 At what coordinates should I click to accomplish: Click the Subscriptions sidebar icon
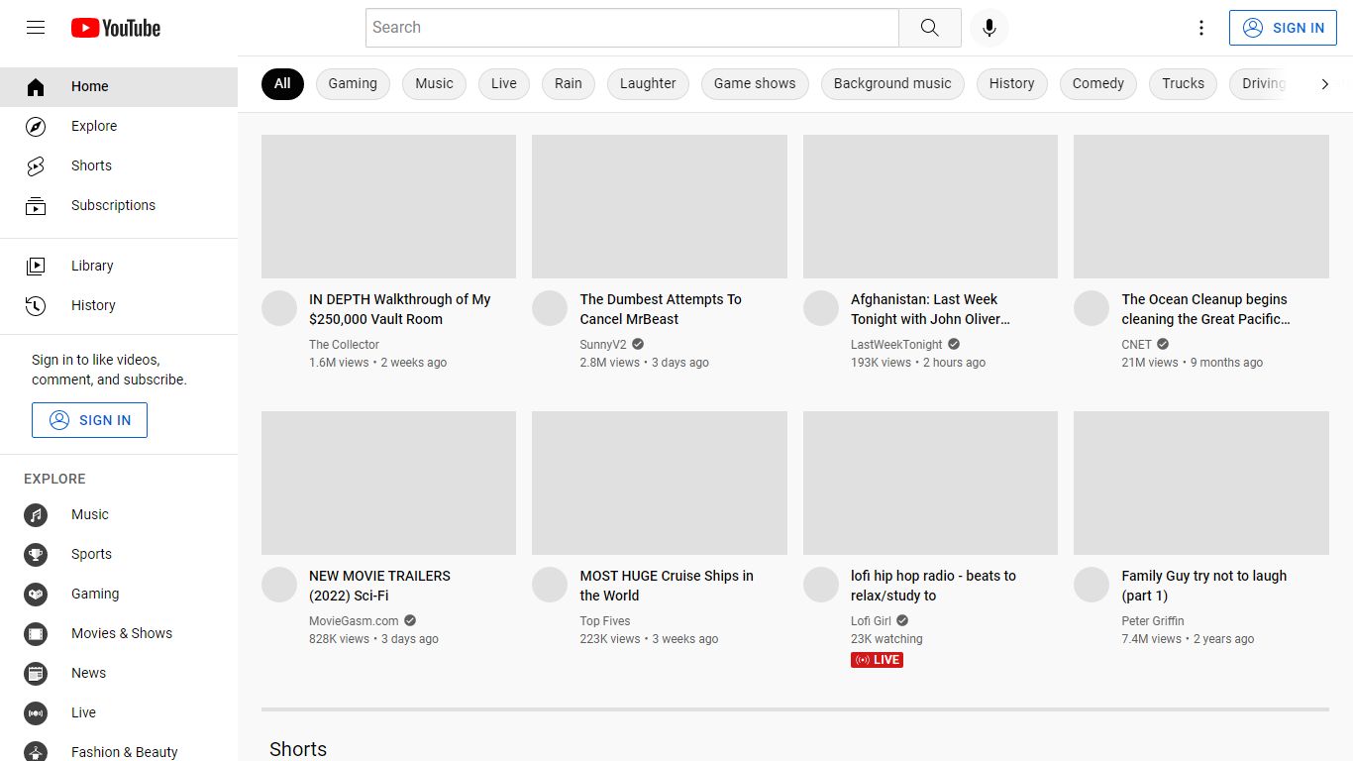tap(36, 206)
